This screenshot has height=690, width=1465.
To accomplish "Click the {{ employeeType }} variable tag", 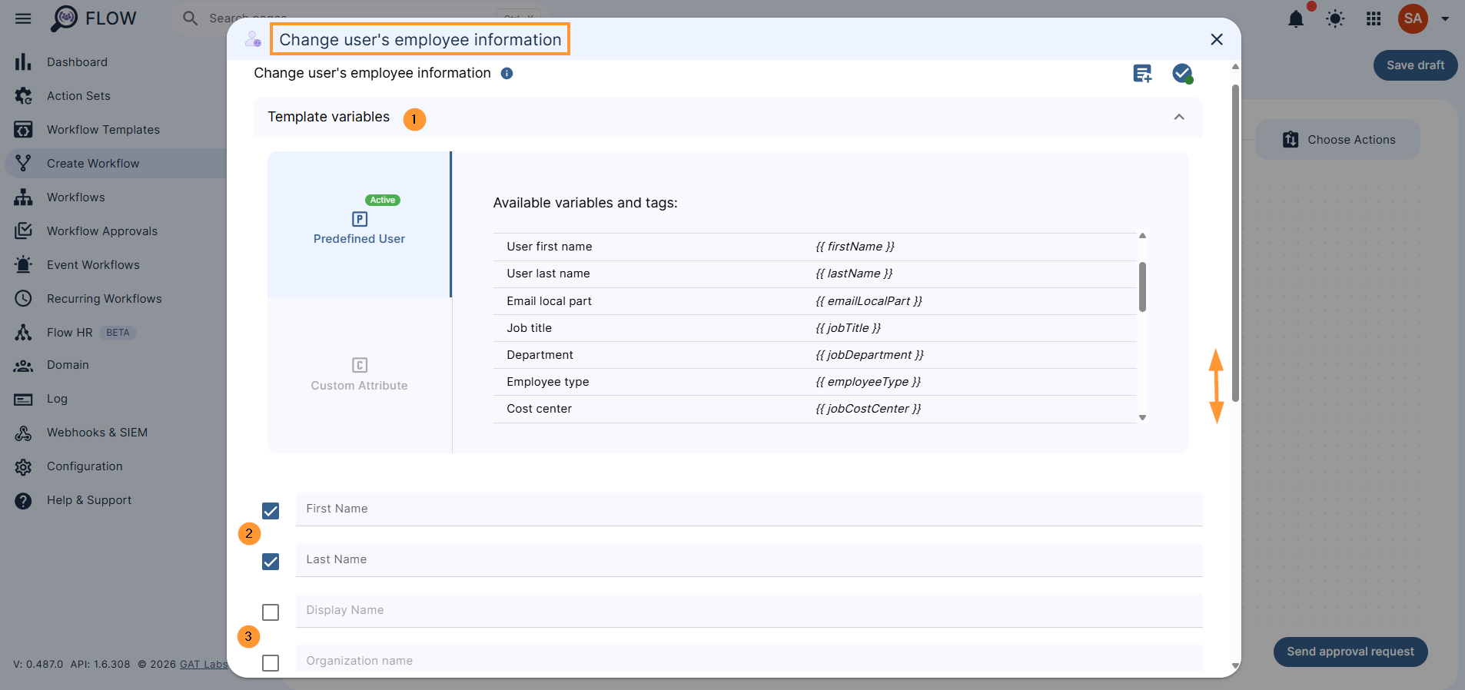I will [868, 382].
